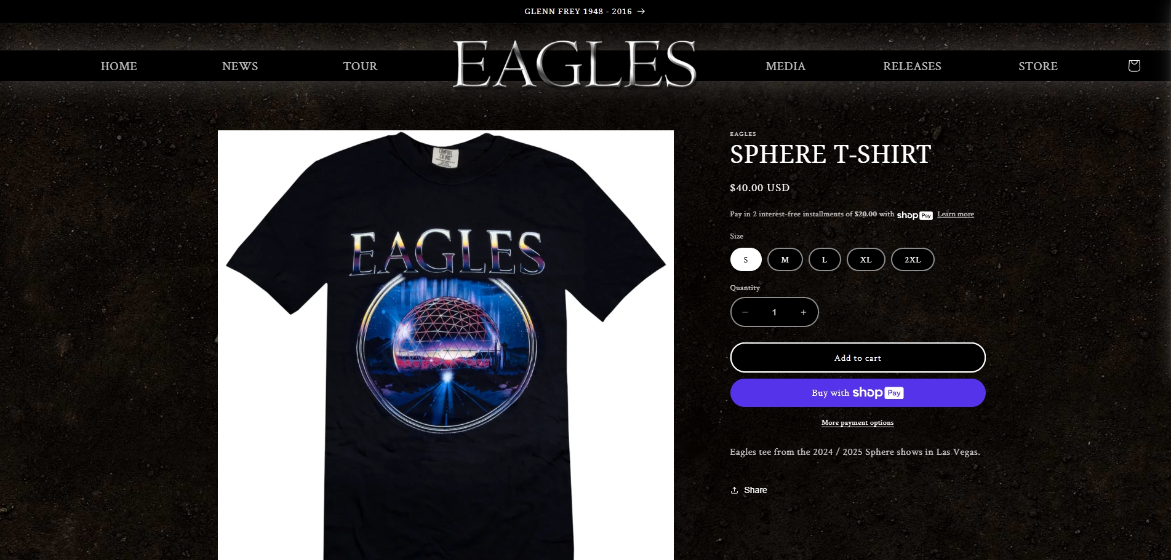The width and height of the screenshot is (1171, 560).
Task: Open More payment options link
Action: 858,422
